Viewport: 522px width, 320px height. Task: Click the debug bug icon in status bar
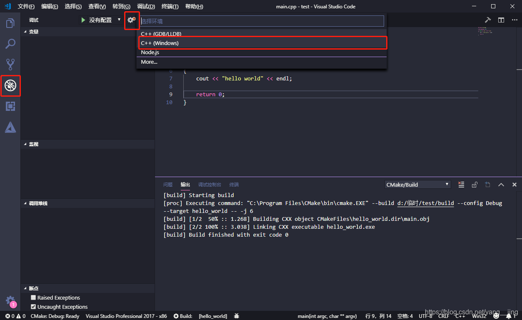(237, 316)
